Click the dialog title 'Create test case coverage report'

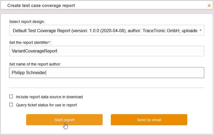pyautogui.click(x=41, y=5)
